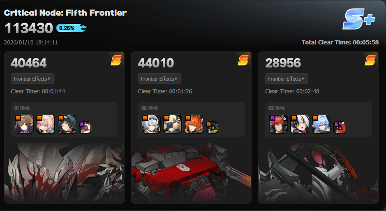
Task: Click dark green-haired agent in Team 01
Action: [67, 124]
